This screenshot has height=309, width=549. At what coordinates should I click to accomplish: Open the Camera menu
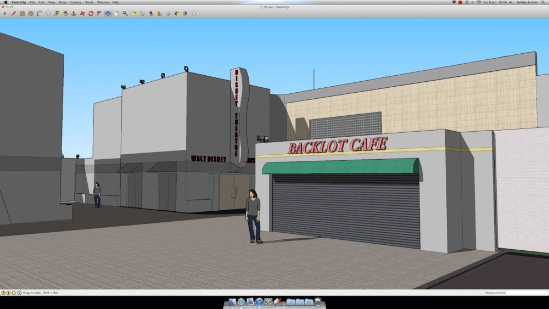(75, 2)
